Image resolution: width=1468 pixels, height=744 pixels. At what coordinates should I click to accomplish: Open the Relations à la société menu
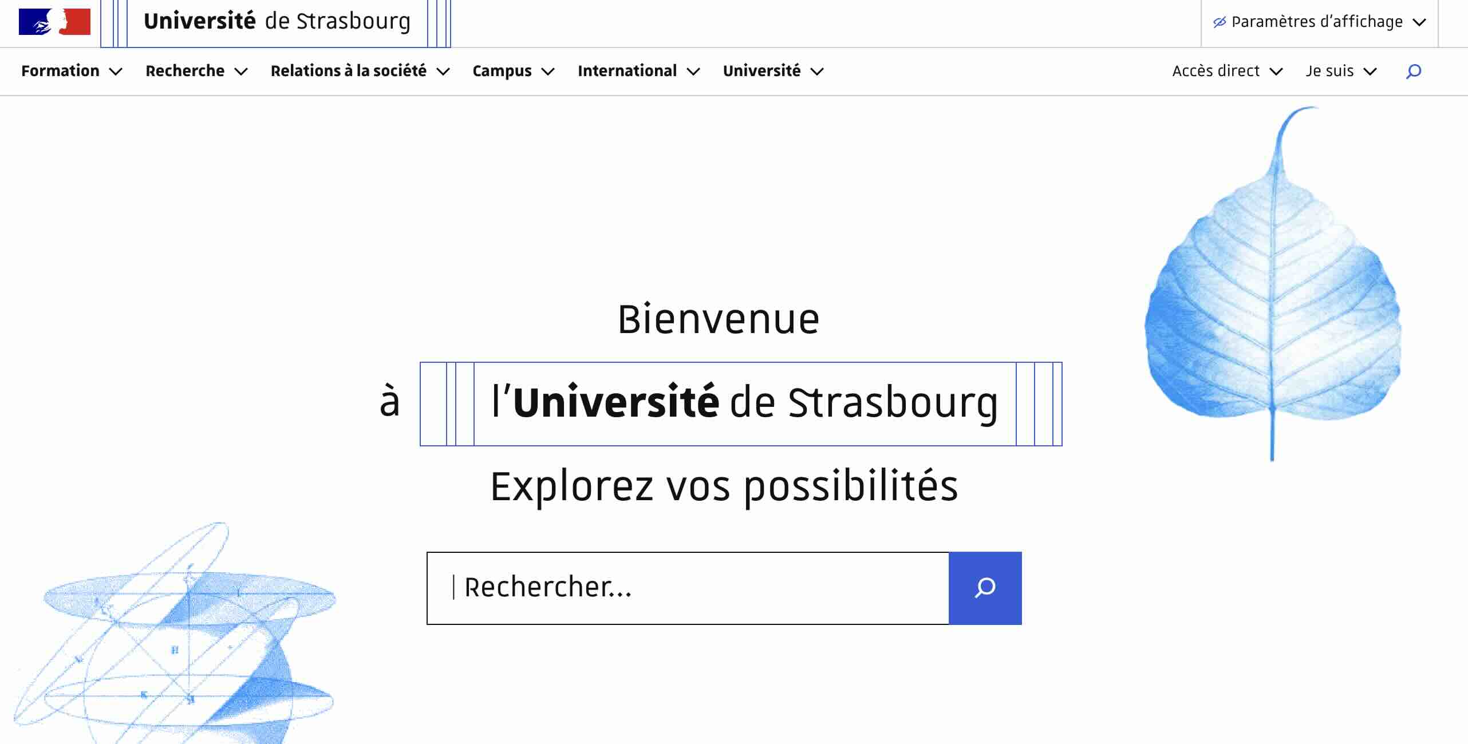click(348, 71)
